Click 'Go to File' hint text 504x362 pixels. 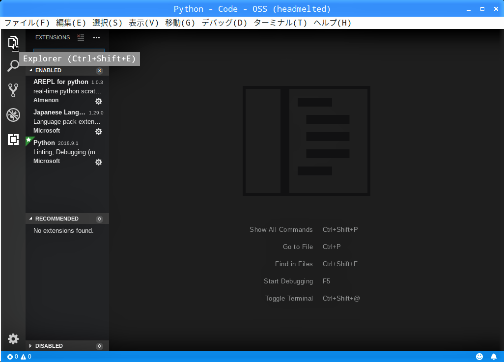pos(298,247)
